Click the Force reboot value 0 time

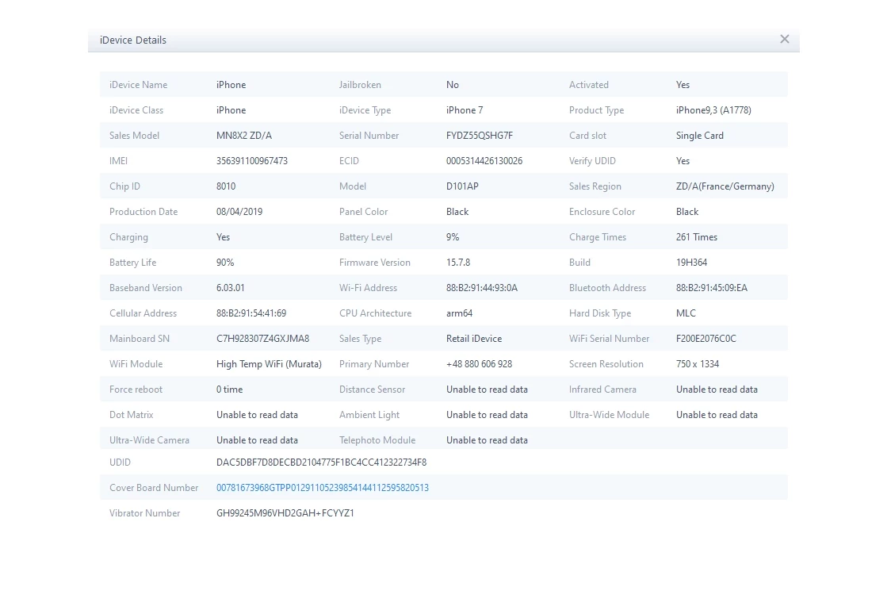(230, 390)
